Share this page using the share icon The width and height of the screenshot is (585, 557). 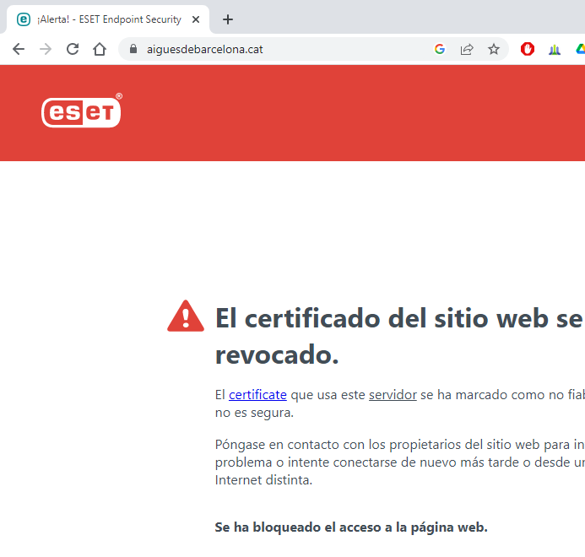467,49
